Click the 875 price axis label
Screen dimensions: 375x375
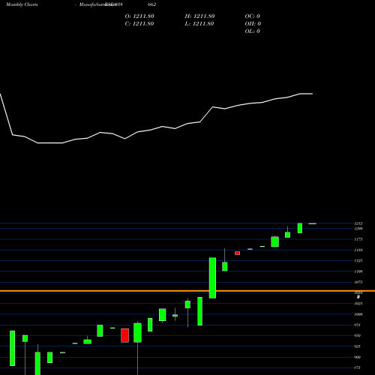click(x=358, y=367)
